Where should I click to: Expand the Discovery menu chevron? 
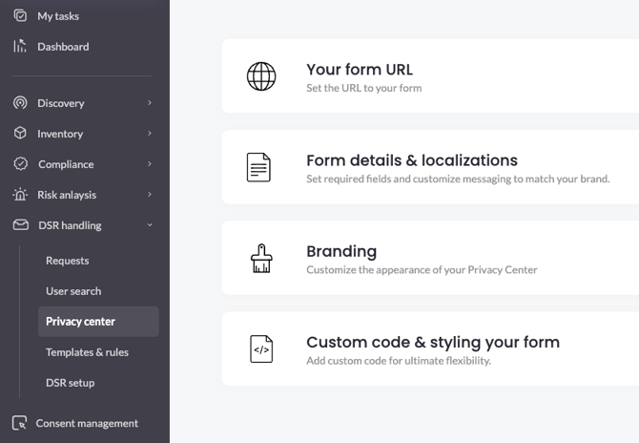[150, 103]
